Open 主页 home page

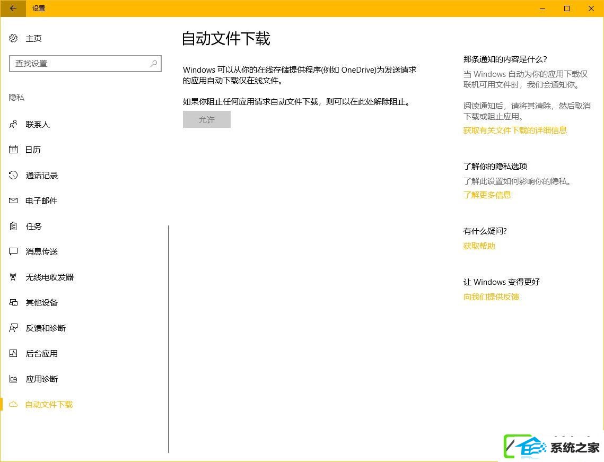coord(33,39)
